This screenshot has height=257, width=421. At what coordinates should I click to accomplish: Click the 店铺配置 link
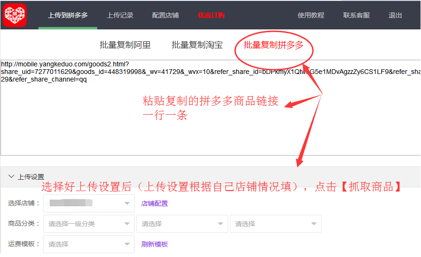coord(155,203)
